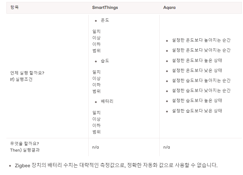Click the 무엇을 할까요? row label
The height and width of the screenshot is (175, 243).
click(25, 144)
